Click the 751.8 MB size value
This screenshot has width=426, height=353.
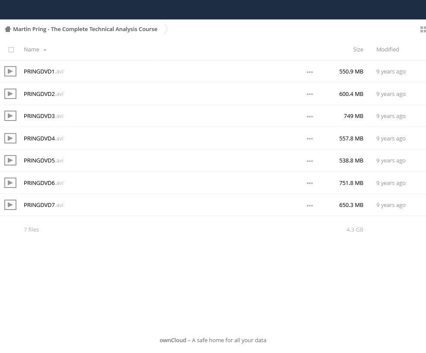pos(351,183)
